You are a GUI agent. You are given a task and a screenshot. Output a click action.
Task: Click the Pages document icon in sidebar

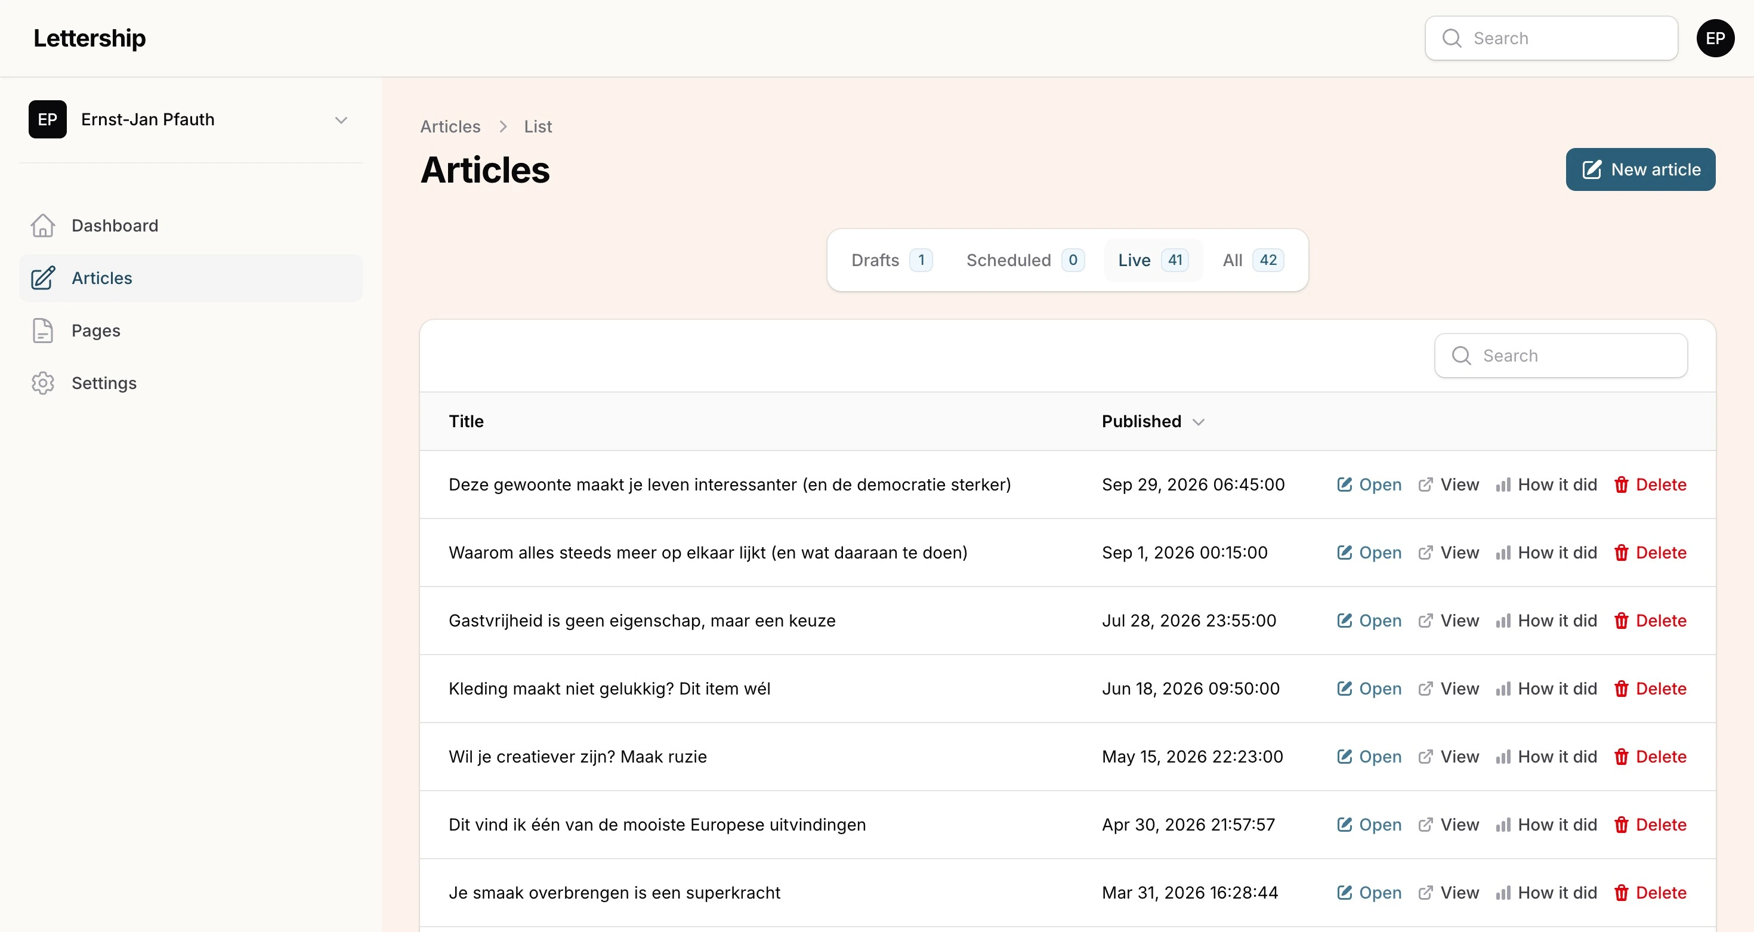coord(43,330)
